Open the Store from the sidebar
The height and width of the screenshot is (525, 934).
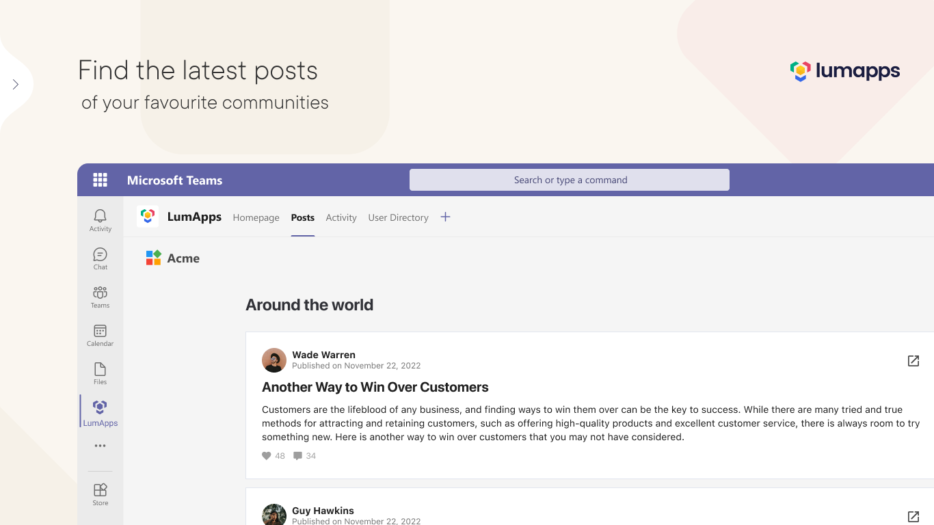tap(100, 494)
